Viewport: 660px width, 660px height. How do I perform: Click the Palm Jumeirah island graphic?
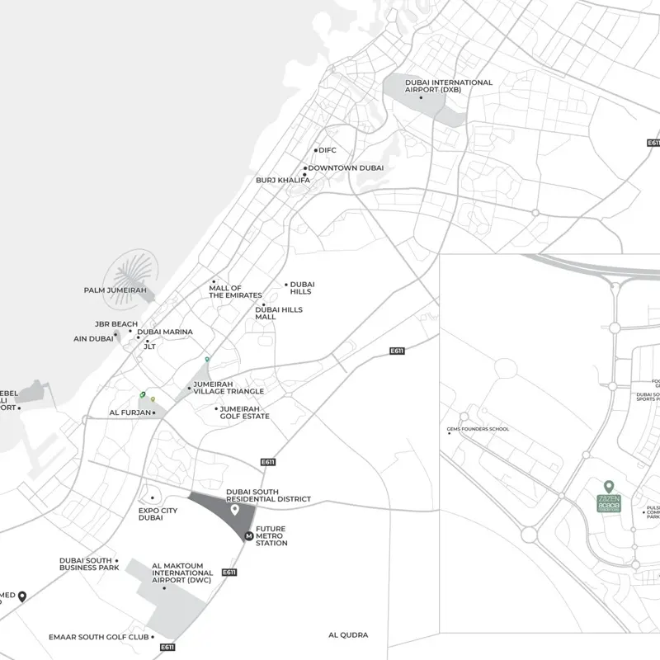pos(128,271)
